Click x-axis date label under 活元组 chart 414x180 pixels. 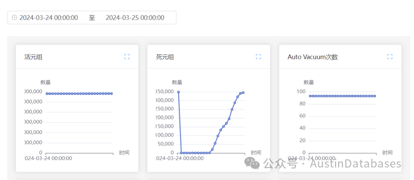pyautogui.click(x=48, y=159)
